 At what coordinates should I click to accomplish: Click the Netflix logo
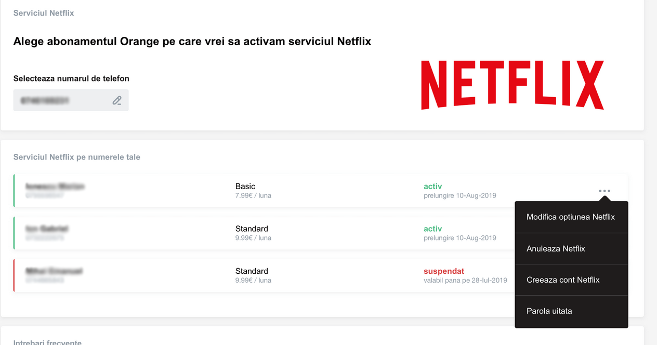tap(511, 84)
